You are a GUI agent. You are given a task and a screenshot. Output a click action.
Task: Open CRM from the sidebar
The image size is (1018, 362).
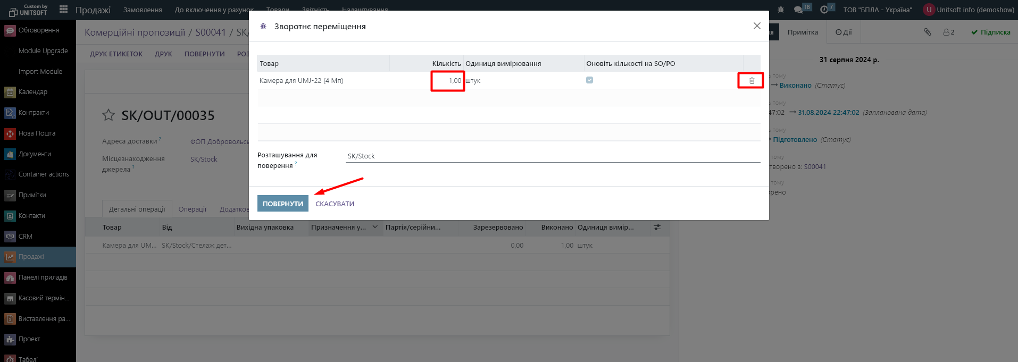26,236
